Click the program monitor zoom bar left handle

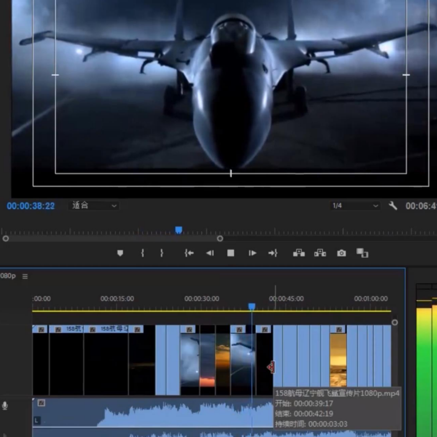(5, 238)
